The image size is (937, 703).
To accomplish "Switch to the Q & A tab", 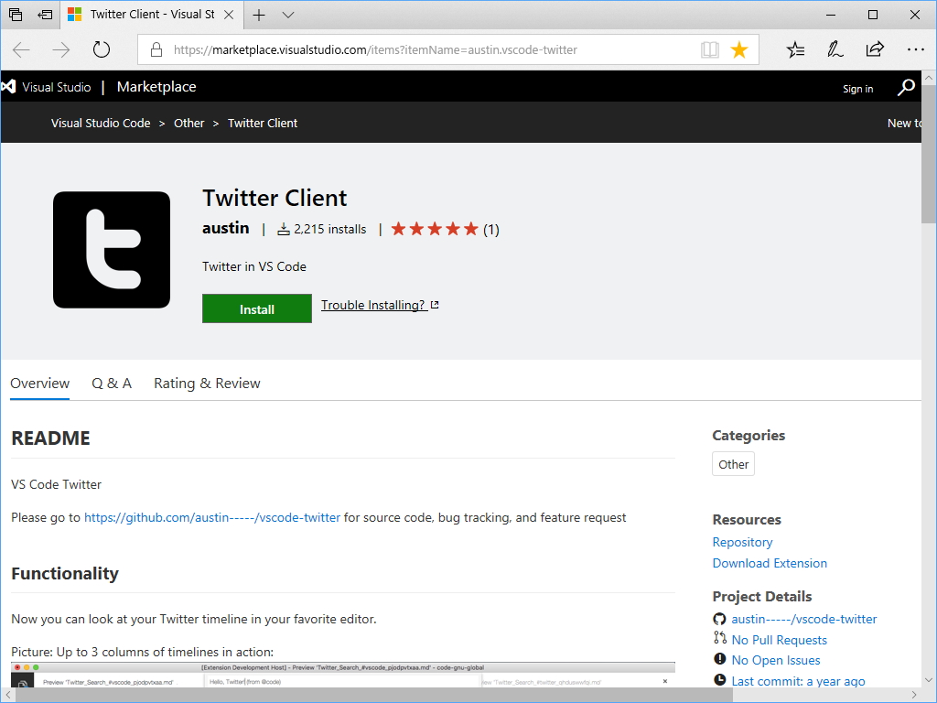I will pos(112,383).
